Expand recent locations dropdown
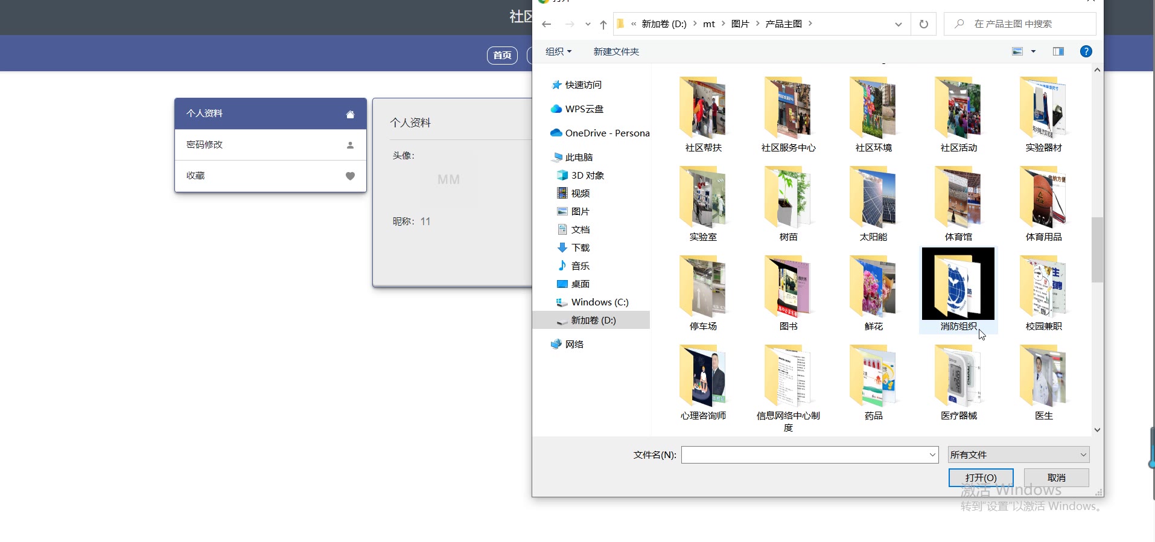Image resolution: width=1155 pixels, height=542 pixels. click(588, 24)
